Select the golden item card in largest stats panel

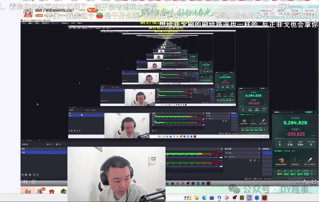281,161
